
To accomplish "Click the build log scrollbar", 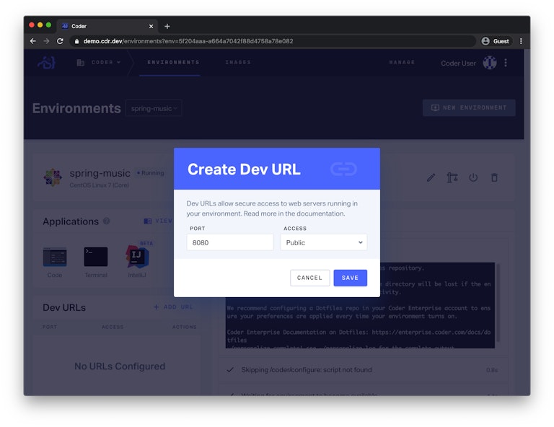I will click(498, 302).
